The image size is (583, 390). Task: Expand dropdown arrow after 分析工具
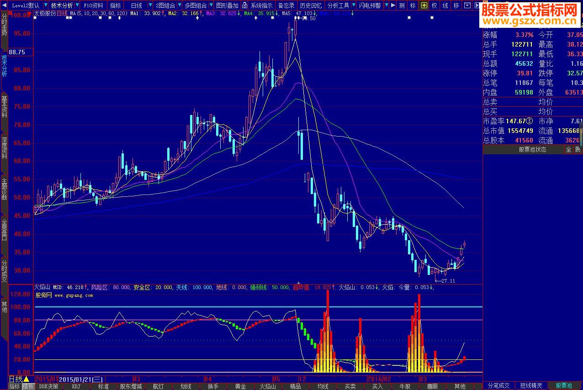[354, 5]
